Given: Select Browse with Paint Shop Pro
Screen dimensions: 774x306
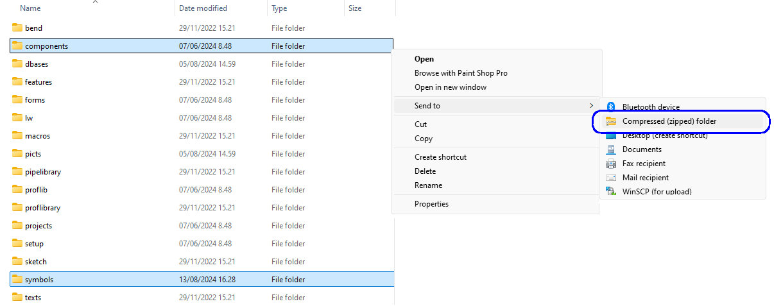Looking at the screenshot, I should [461, 73].
